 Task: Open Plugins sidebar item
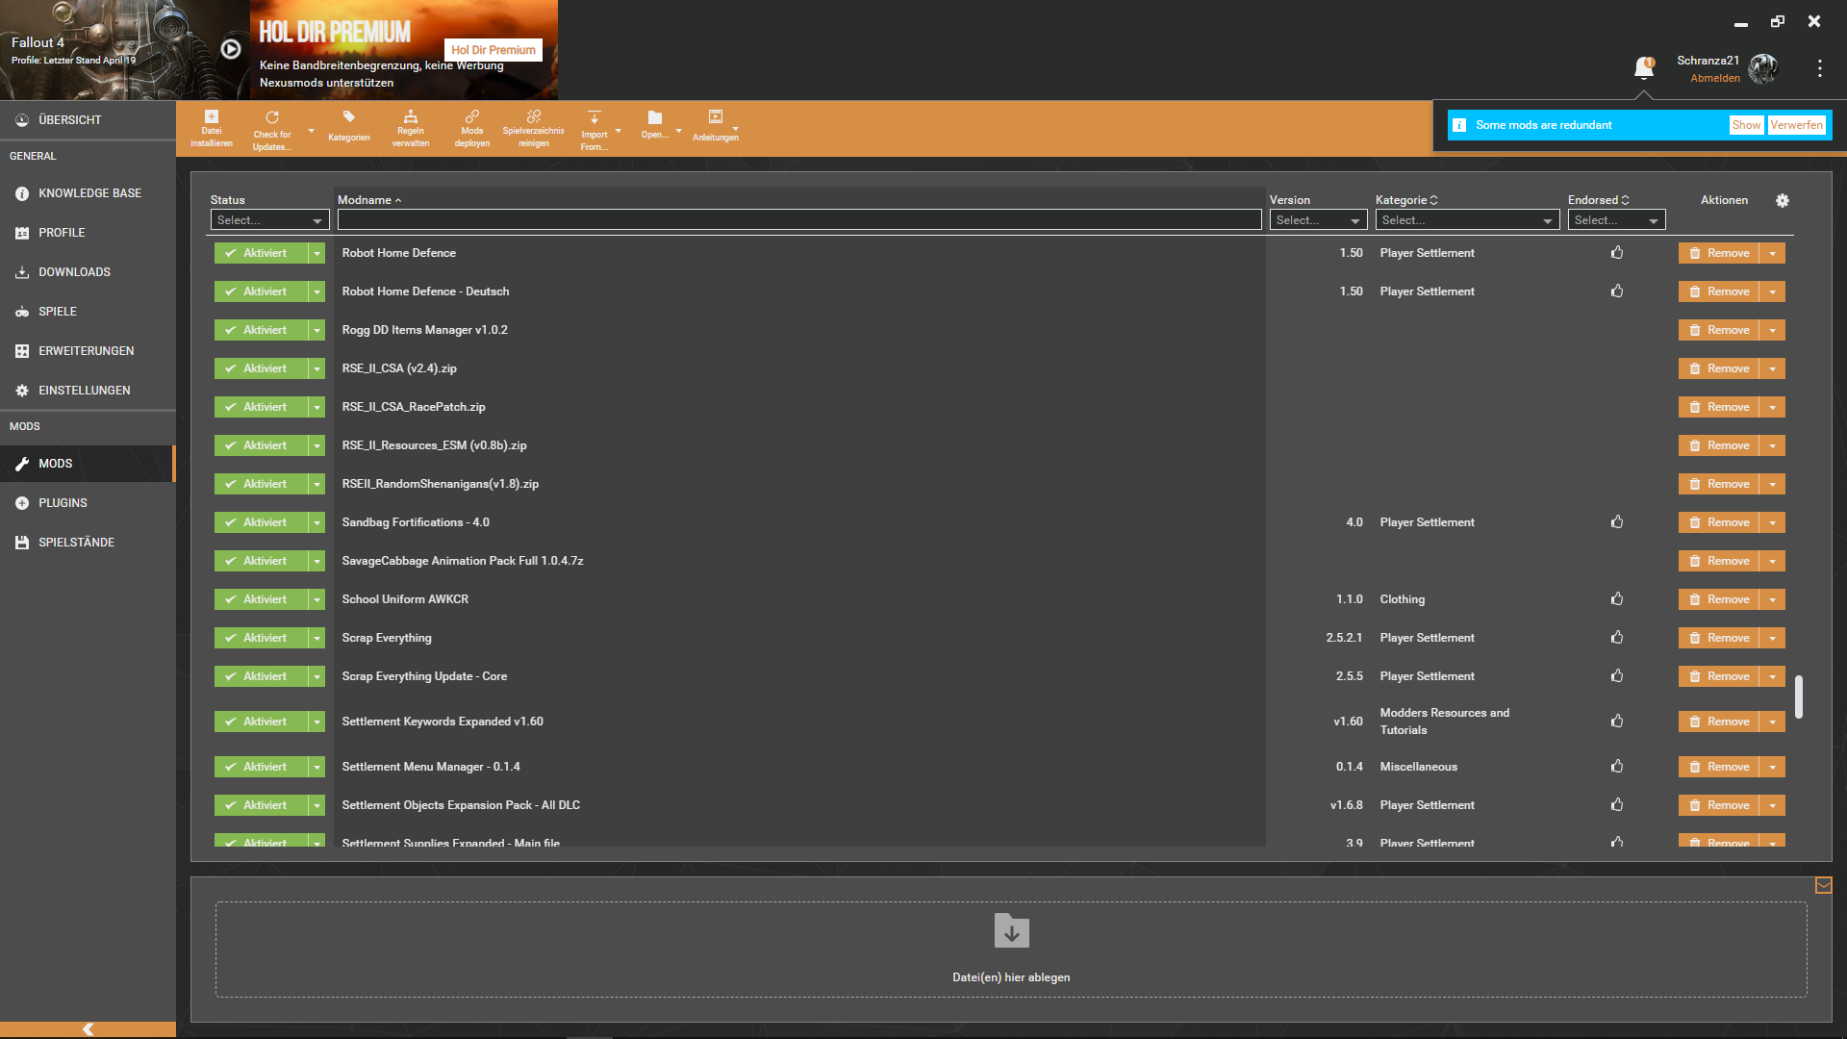point(88,503)
